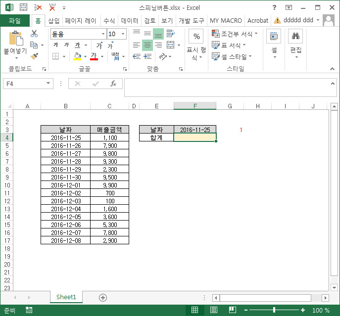Toggle middle vertical alignment
Screen dimensions: 340x316
(x=147, y=34)
